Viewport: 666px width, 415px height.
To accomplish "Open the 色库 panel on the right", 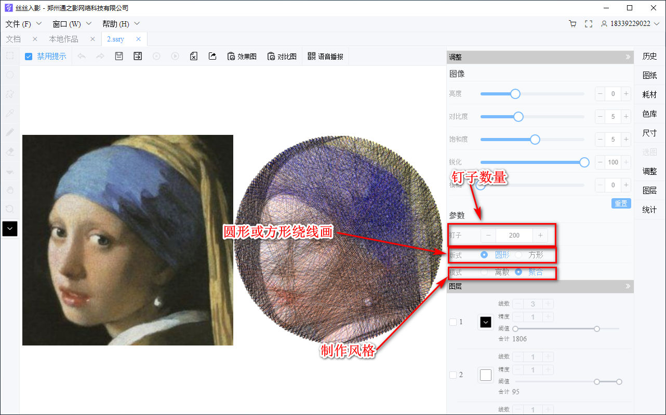I will [x=649, y=114].
